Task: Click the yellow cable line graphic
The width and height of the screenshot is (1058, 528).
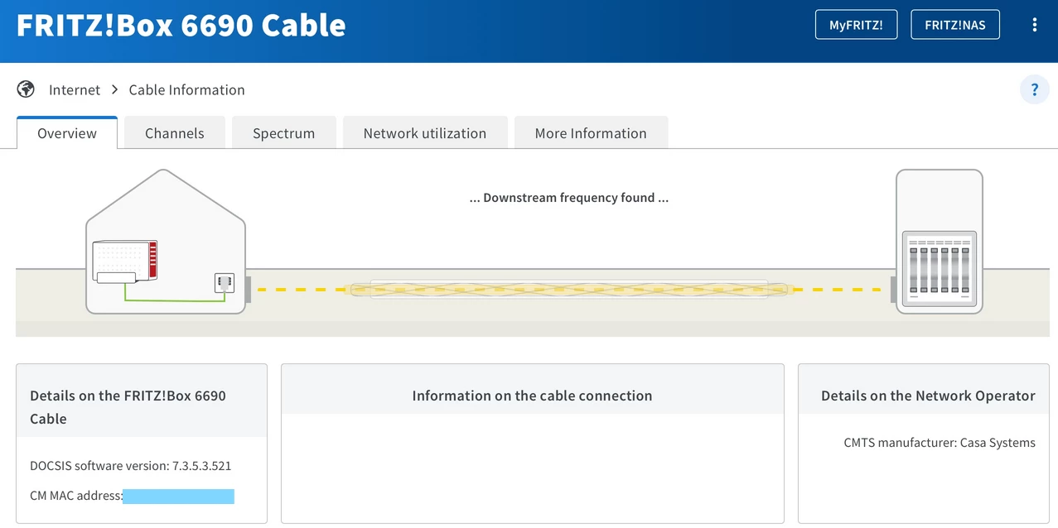Action: click(568, 290)
